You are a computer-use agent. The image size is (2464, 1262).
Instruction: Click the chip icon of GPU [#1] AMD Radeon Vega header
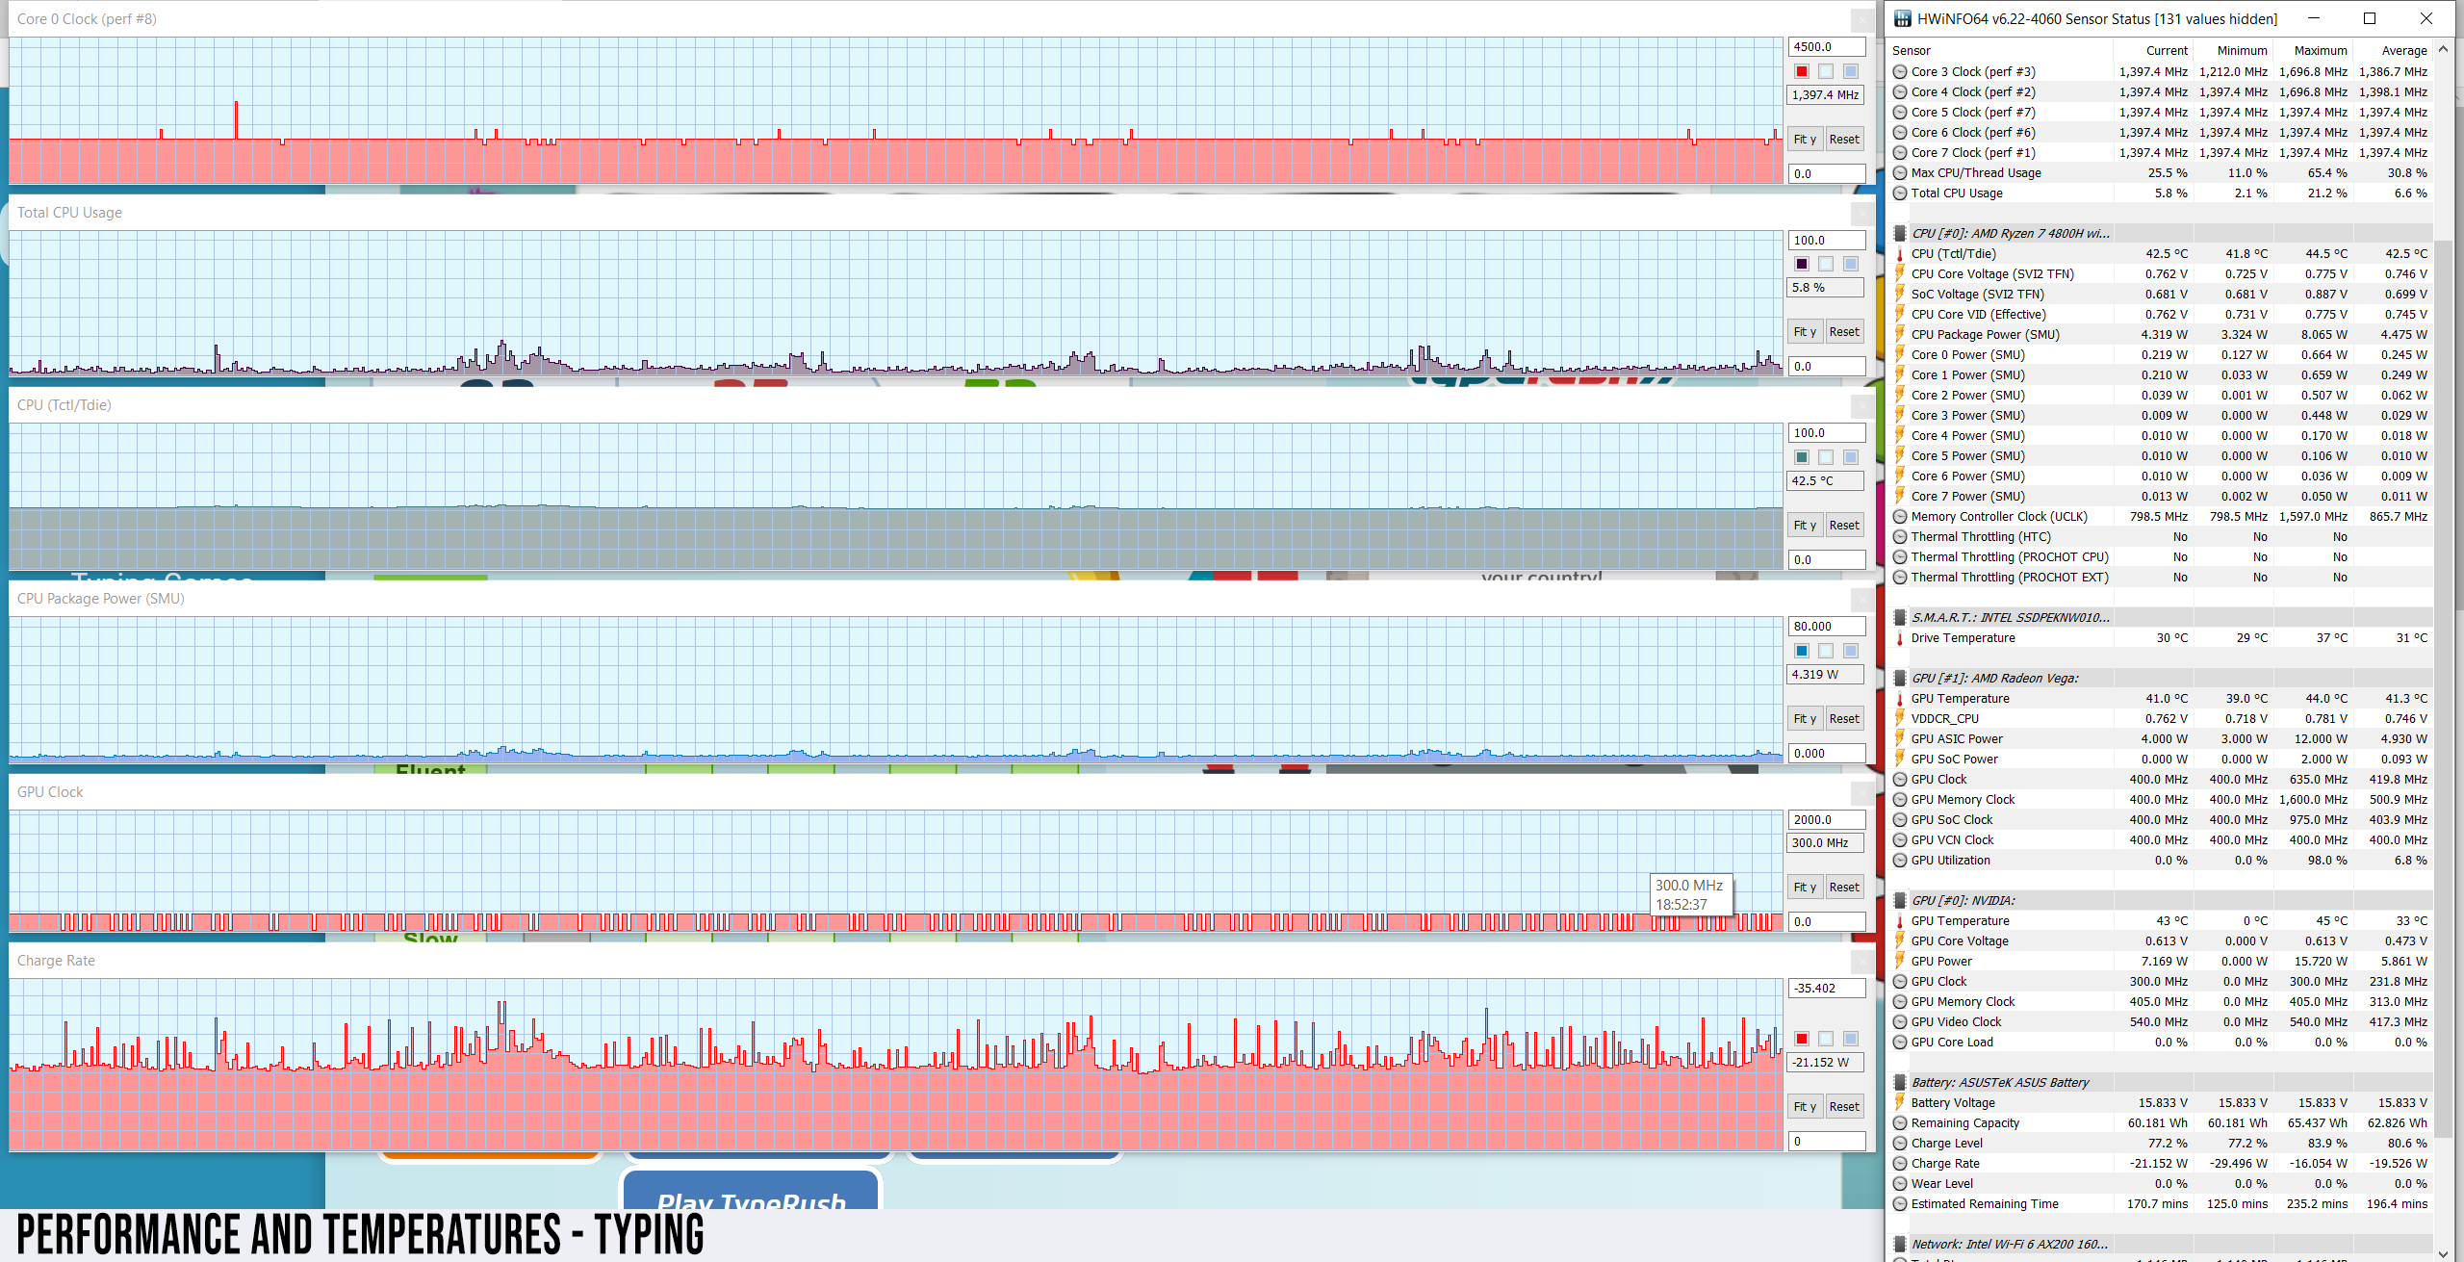[x=1900, y=678]
